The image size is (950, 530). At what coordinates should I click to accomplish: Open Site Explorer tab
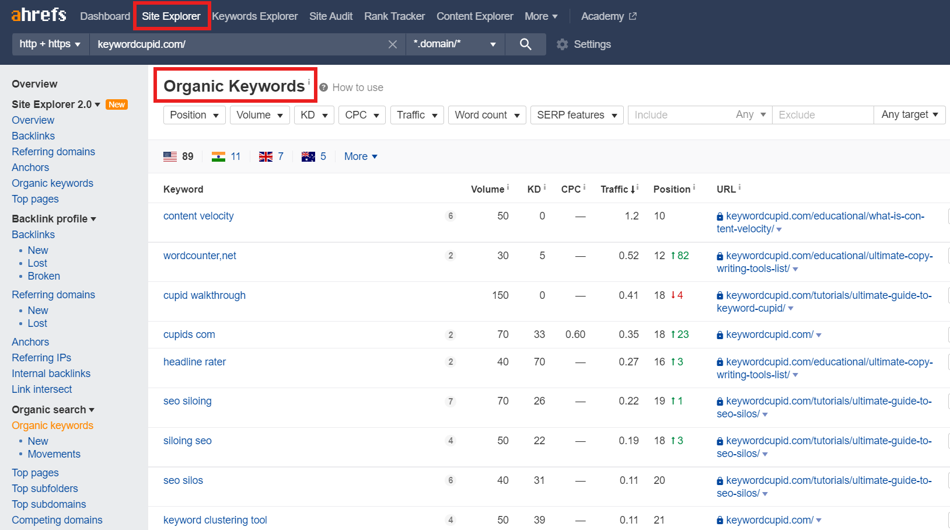171,16
